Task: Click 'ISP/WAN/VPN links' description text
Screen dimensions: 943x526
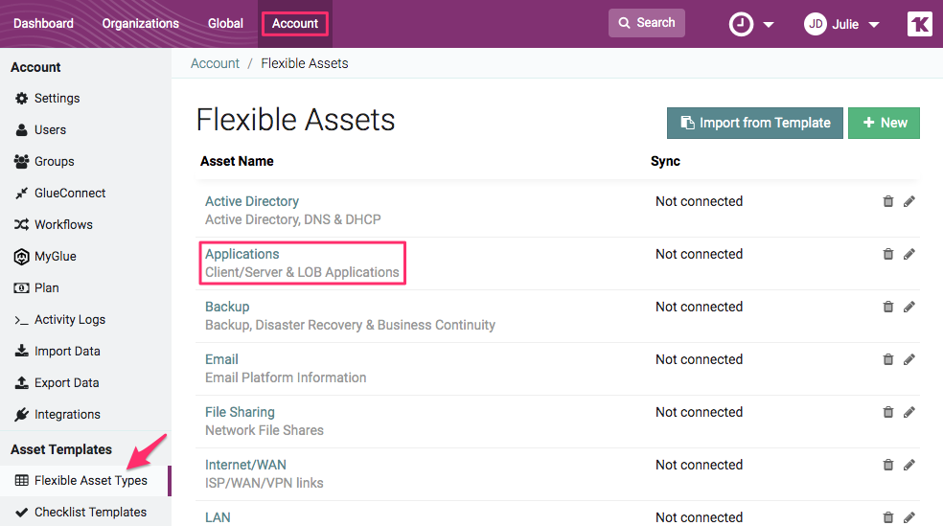Action: click(x=264, y=483)
